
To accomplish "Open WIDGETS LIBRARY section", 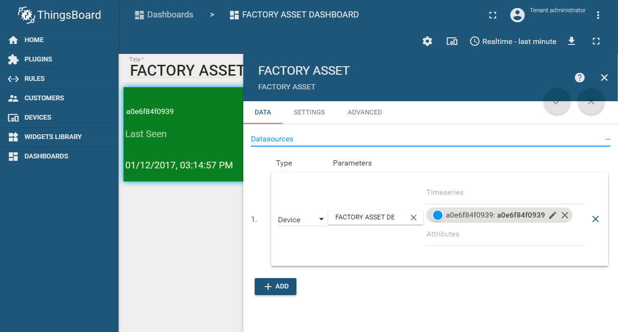I will [59, 137].
